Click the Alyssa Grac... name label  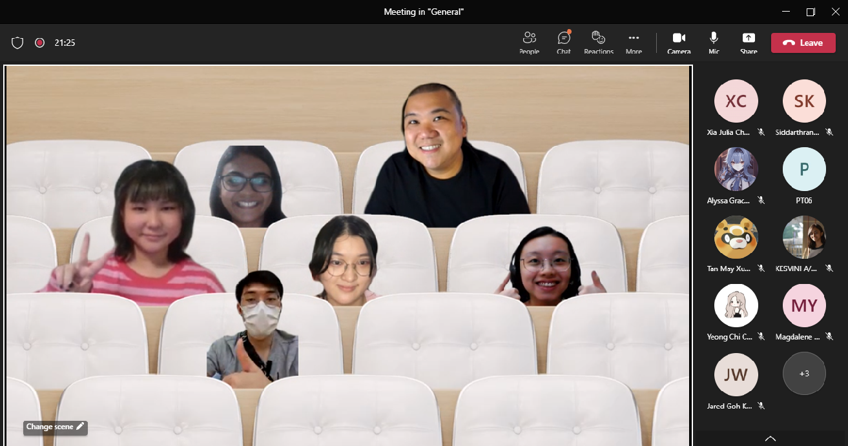pyautogui.click(x=729, y=201)
